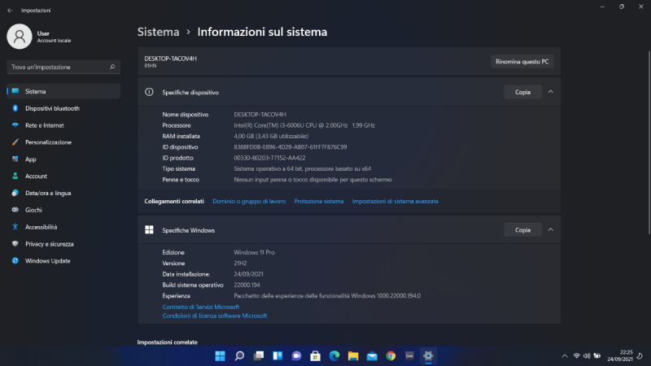Open Windows Update section
Screen dimensions: 651x366
[x=63, y=261]
